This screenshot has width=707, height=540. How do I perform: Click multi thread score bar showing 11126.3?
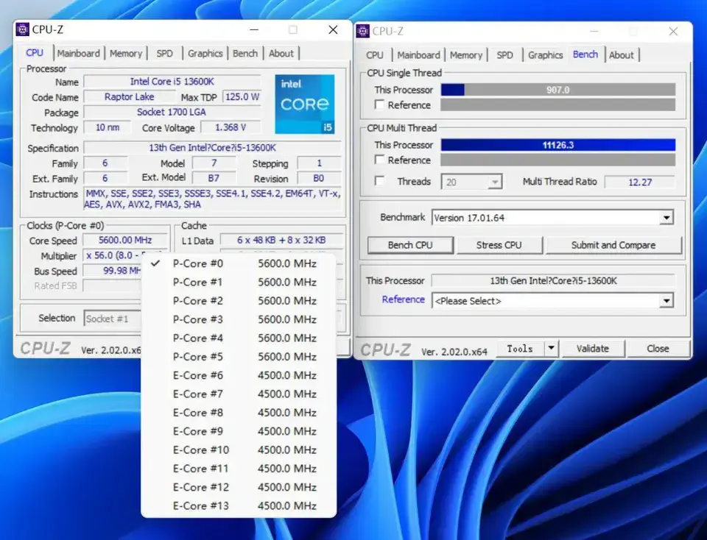(x=558, y=145)
